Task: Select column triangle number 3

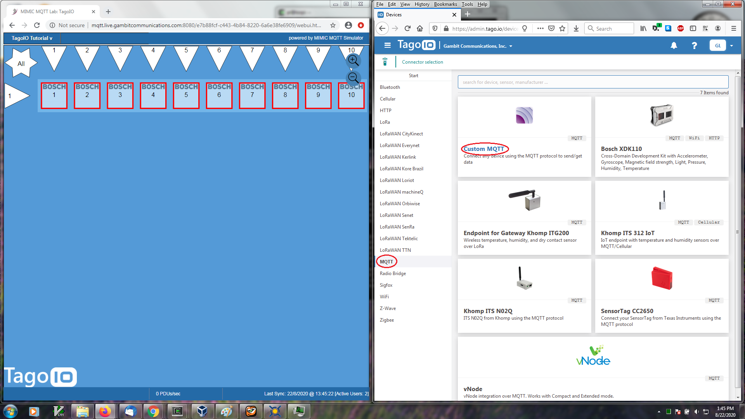Action: pos(120,58)
